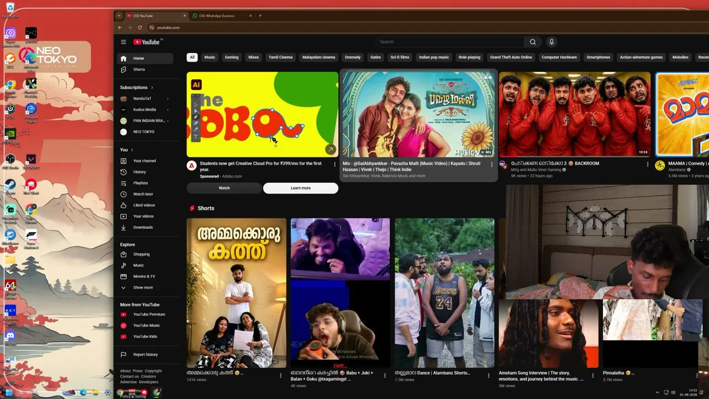Open a new browser tab
Viewport: 709px width, 399px height.
(260, 16)
